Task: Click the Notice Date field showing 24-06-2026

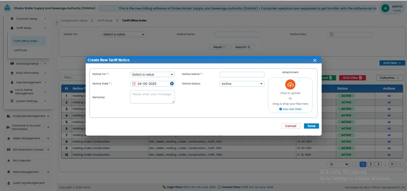Action: click(x=152, y=84)
